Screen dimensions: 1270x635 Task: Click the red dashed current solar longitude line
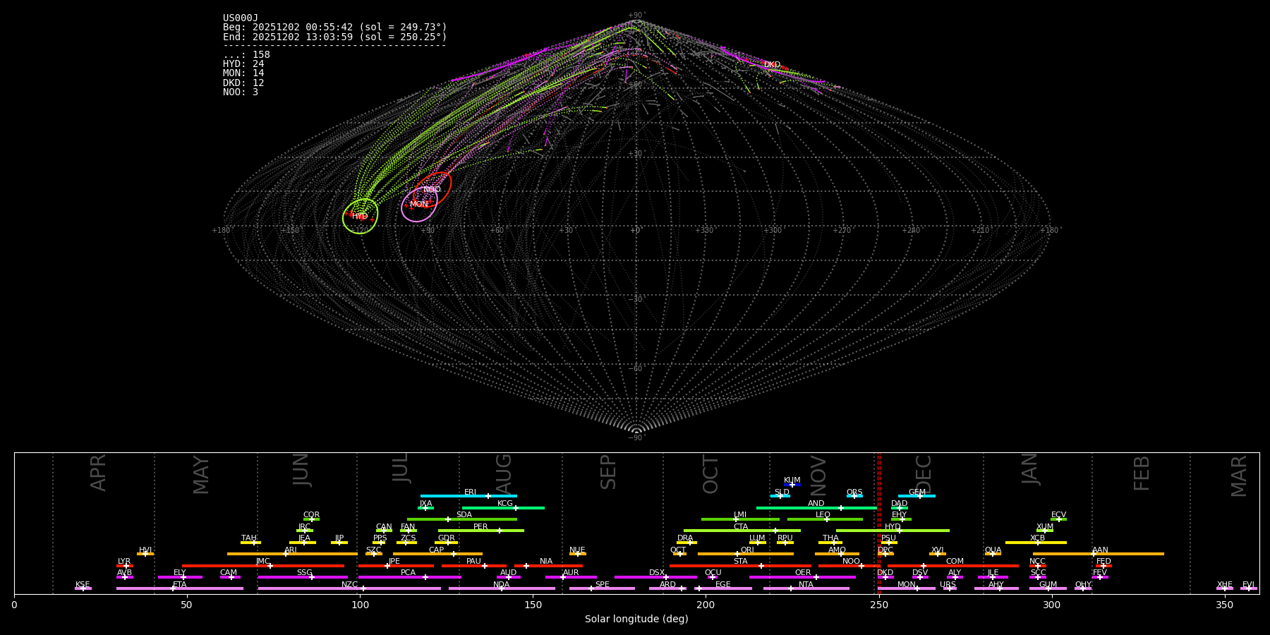[879, 522]
